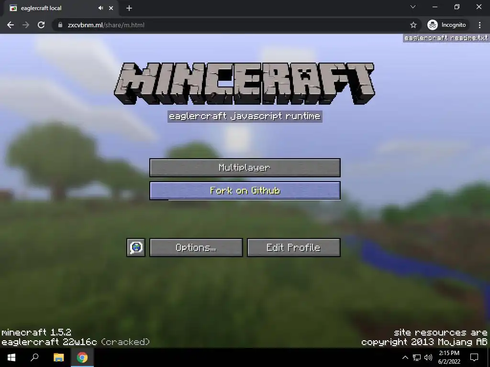490x367 pixels.
Task: Click the 'copyright 2013 Mojang AB' text
Action: point(424,342)
